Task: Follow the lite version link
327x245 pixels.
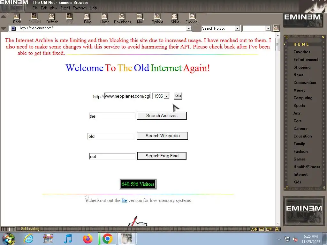Action: coord(124,200)
